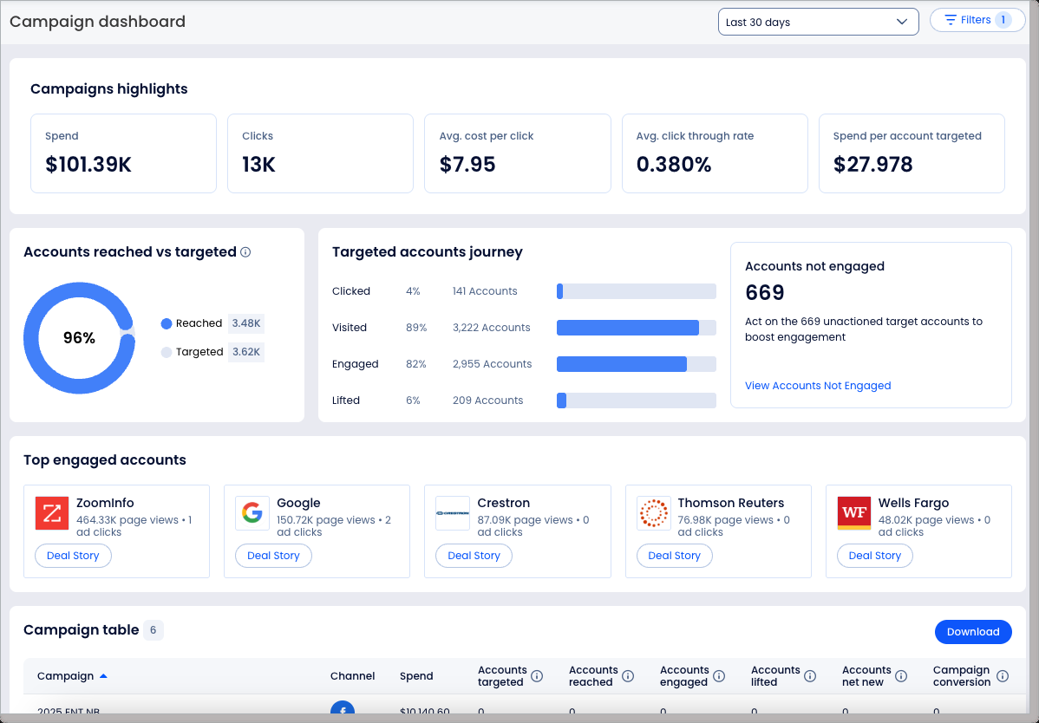Click info icon for Accounts targeted column
The width and height of the screenshot is (1039, 723).
(x=538, y=676)
